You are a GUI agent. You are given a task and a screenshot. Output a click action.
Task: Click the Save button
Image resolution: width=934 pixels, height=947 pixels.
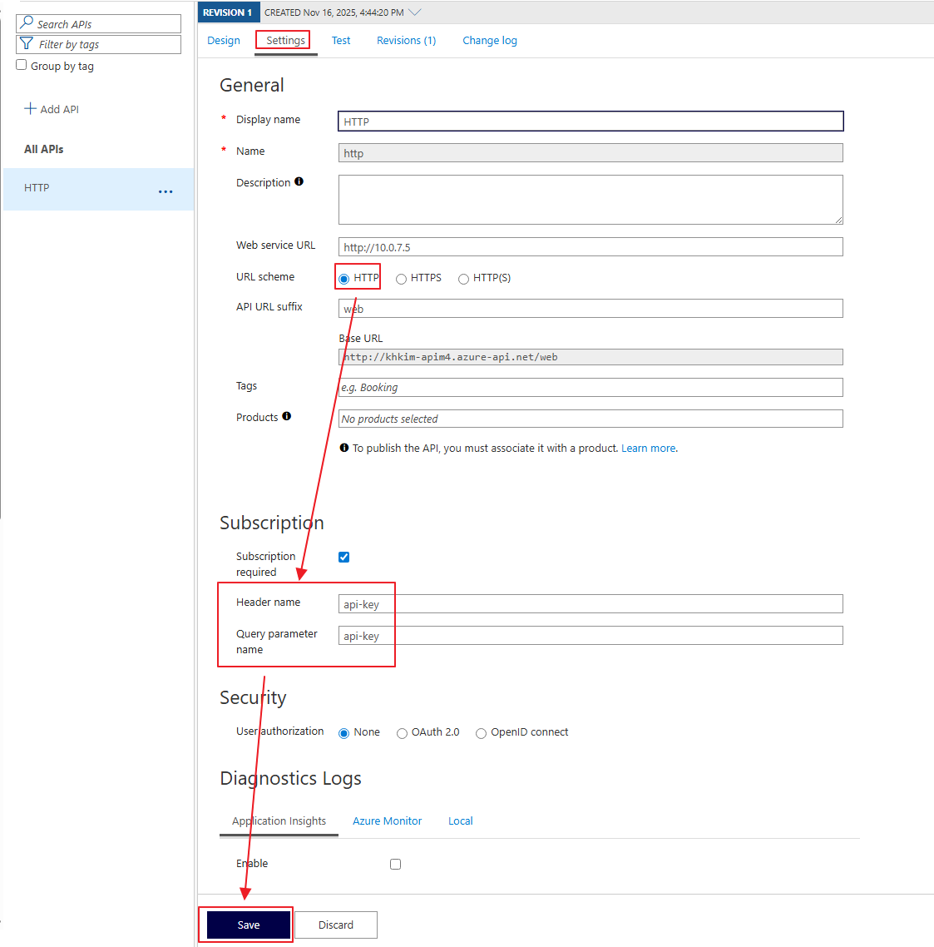coord(248,925)
